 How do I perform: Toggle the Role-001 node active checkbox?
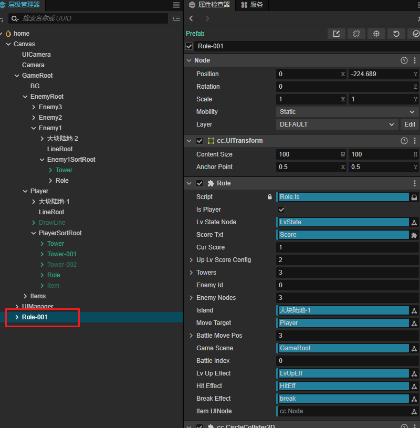coord(189,46)
